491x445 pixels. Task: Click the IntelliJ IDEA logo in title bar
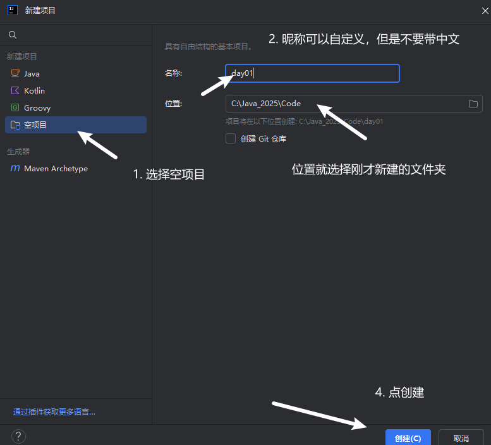11,11
